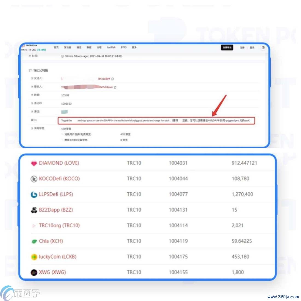Open the 数据 menu
This screenshot has width=301, height=301.
89,47
